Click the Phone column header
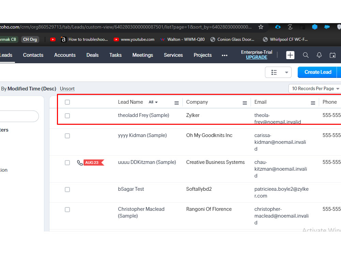The width and height of the screenshot is (341, 255). click(x=329, y=102)
